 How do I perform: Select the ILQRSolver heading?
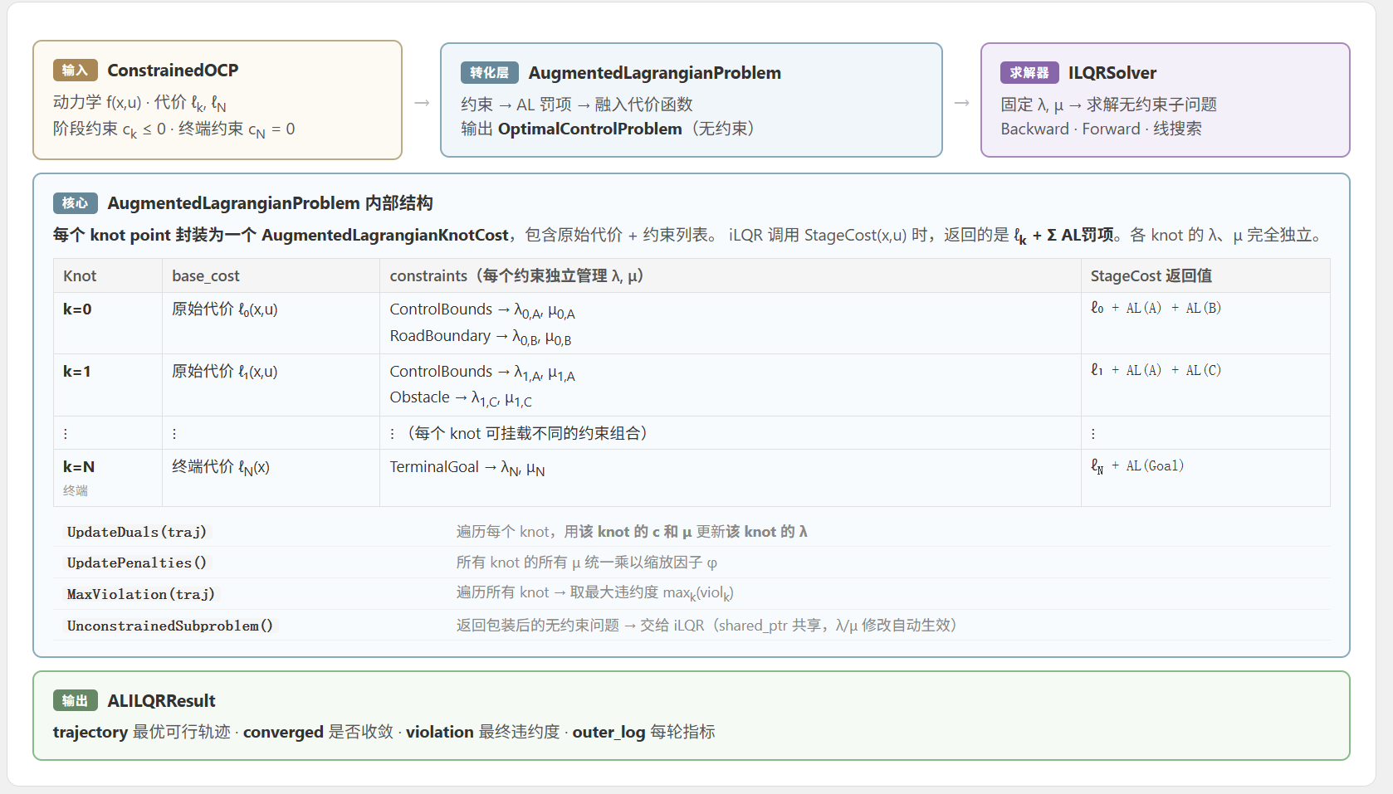[1112, 73]
